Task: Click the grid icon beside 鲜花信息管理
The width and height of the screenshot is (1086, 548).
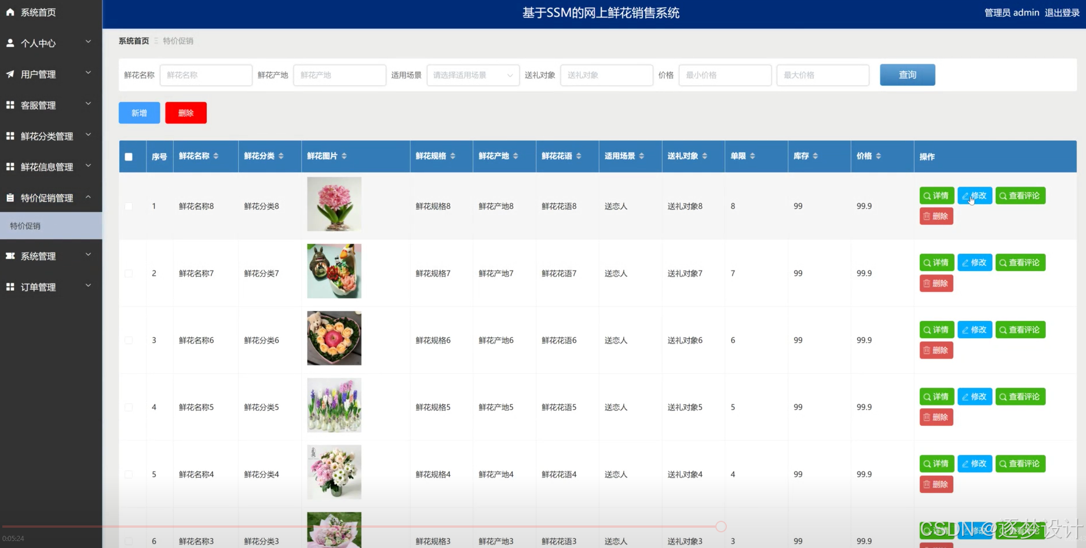Action: [10, 167]
